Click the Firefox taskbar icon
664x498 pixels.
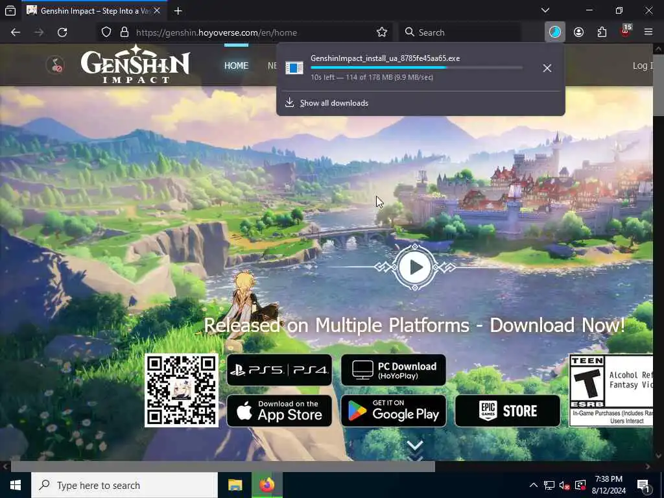tap(267, 485)
